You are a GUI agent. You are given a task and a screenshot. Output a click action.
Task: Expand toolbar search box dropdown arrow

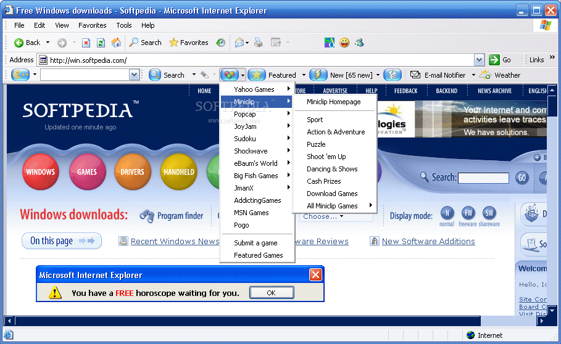(134, 75)
